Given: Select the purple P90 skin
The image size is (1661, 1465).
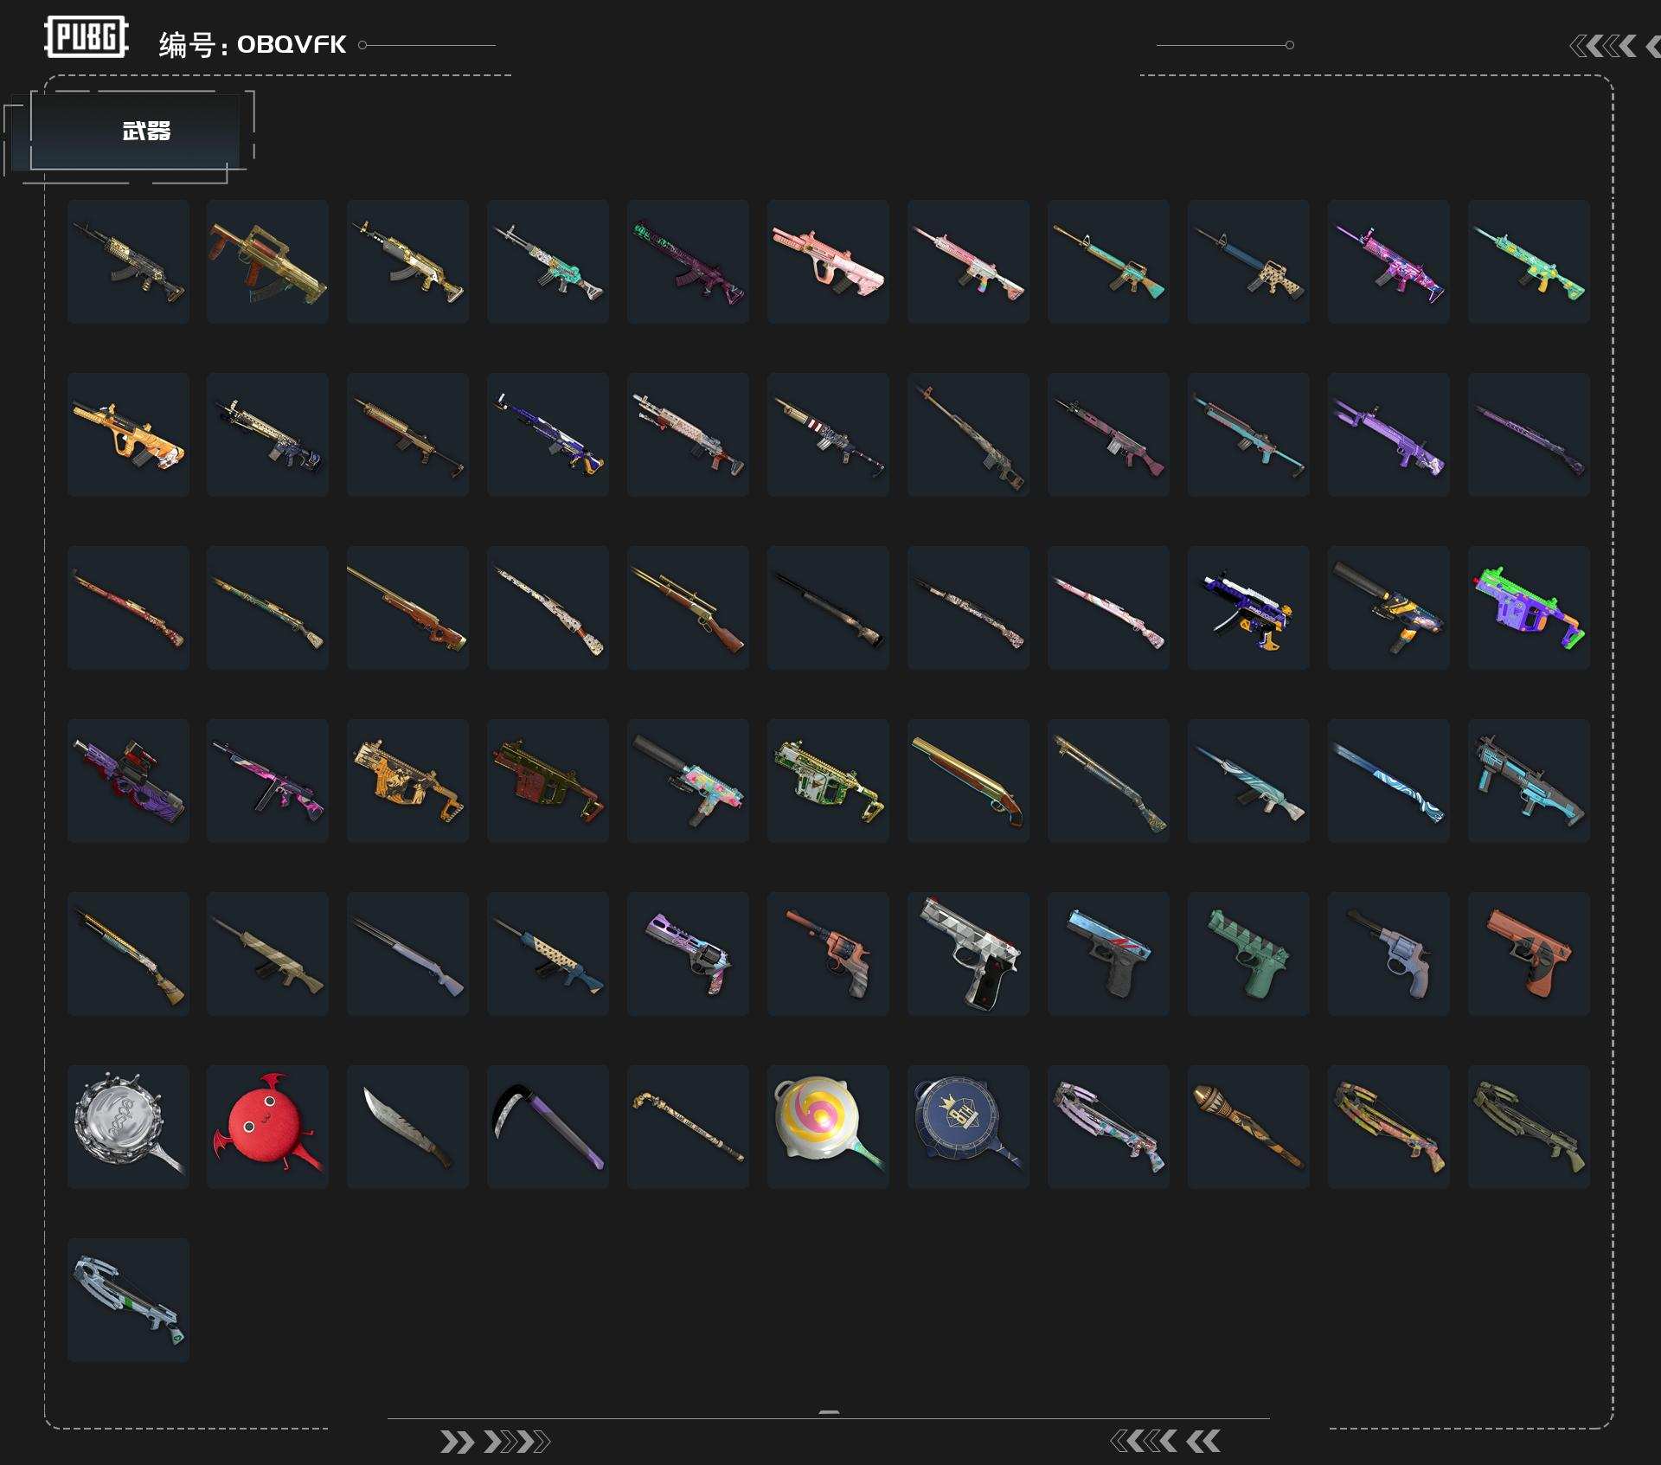Looking at the screenshot, I should click(128, 781).
